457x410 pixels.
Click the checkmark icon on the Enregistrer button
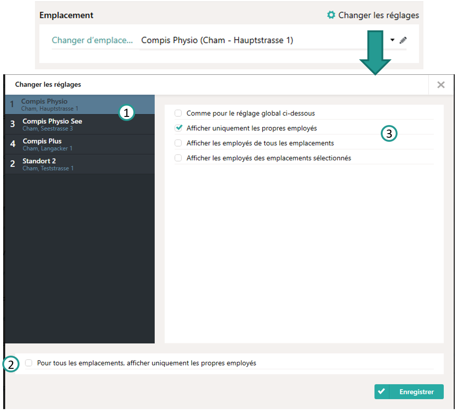point(382,392)
